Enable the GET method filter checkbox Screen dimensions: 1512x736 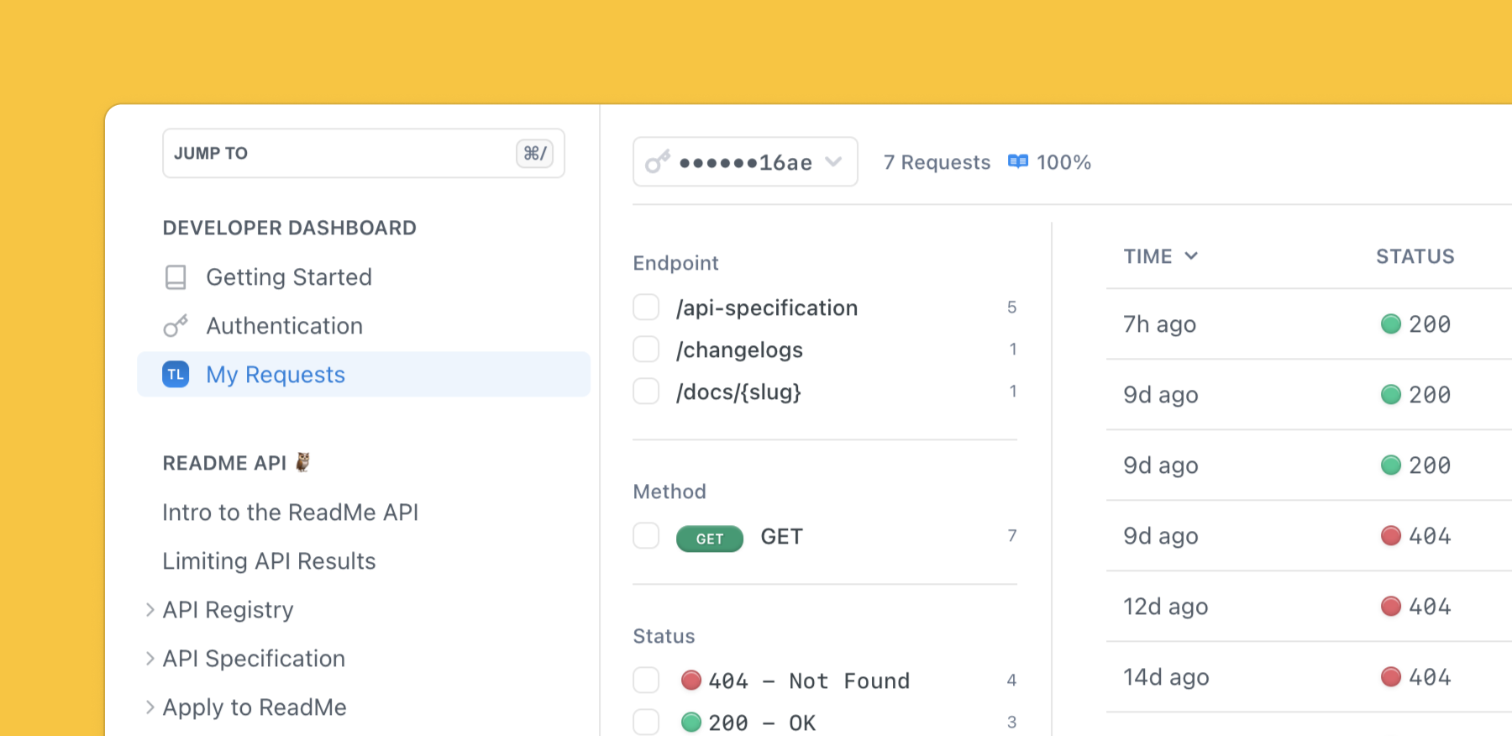(646, 535)
